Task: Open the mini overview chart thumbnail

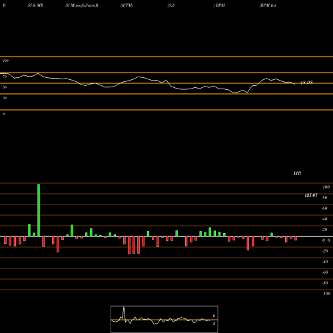Action: (x=165, y=319)
